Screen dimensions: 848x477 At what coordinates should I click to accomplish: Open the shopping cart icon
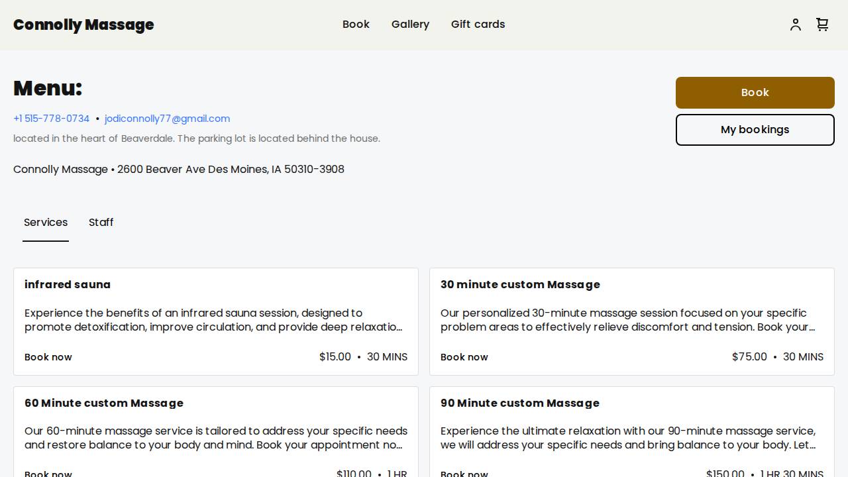click(x=822, y=25)
